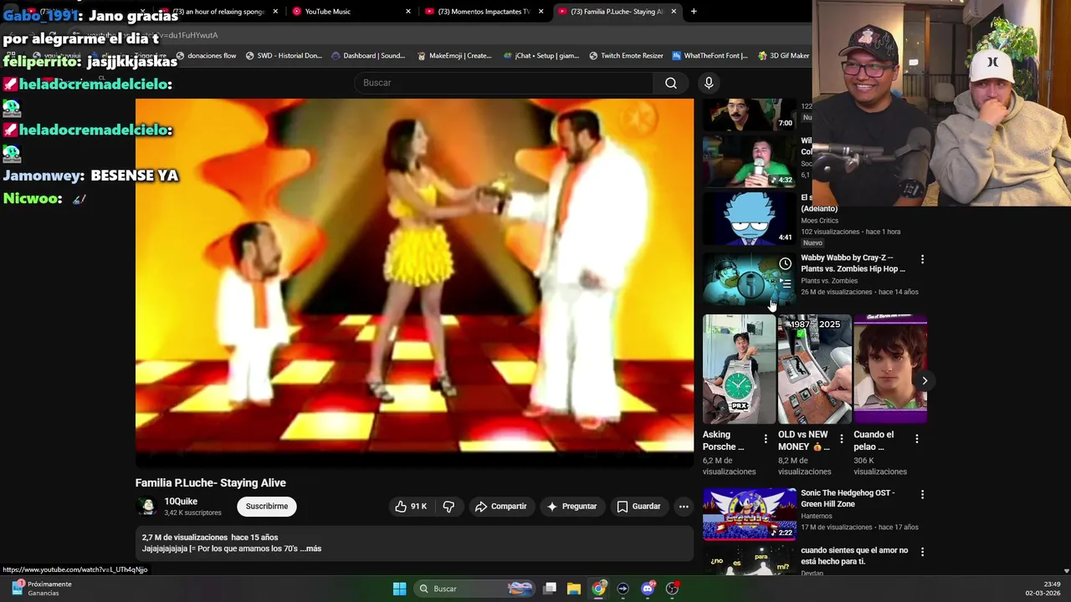
Task: Expand video description with ...más
Action: pos(311,548)
